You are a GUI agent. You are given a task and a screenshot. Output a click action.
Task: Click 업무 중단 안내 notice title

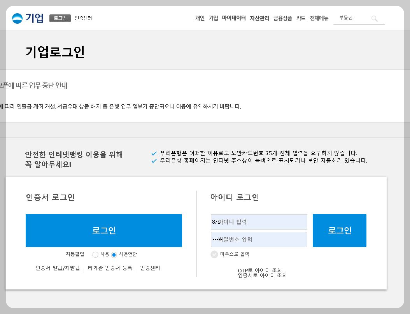(33, 86)
